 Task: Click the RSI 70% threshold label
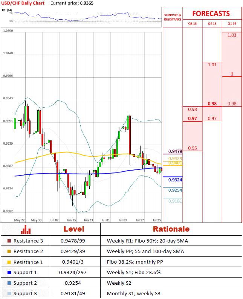tap(11, 13)
